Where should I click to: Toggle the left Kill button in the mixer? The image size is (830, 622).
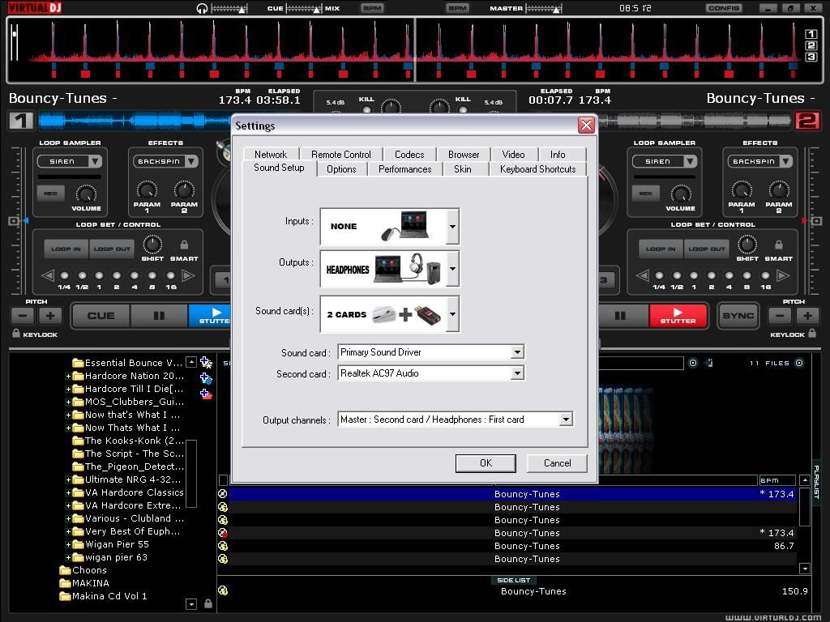366,109
